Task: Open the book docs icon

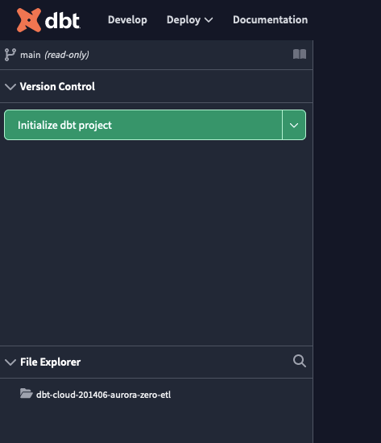Action: (300, 54)
